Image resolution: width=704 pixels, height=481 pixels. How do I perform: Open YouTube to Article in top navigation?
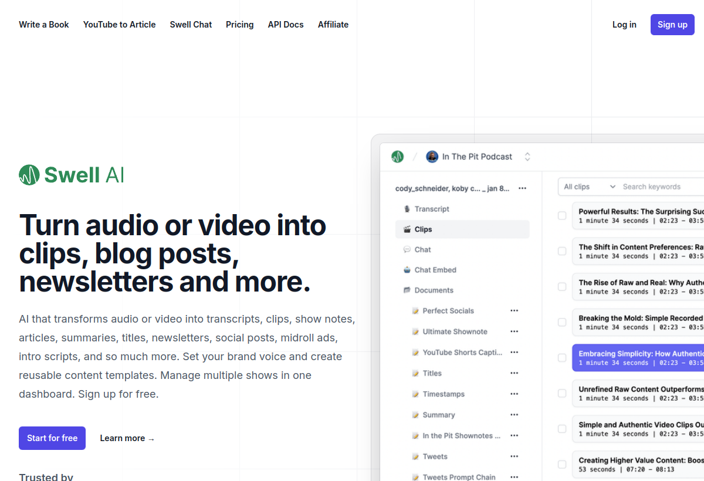120,25
